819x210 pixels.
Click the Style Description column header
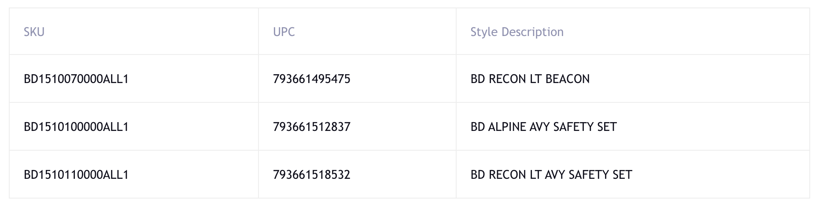pyautogui.click(x=516, y=32)
